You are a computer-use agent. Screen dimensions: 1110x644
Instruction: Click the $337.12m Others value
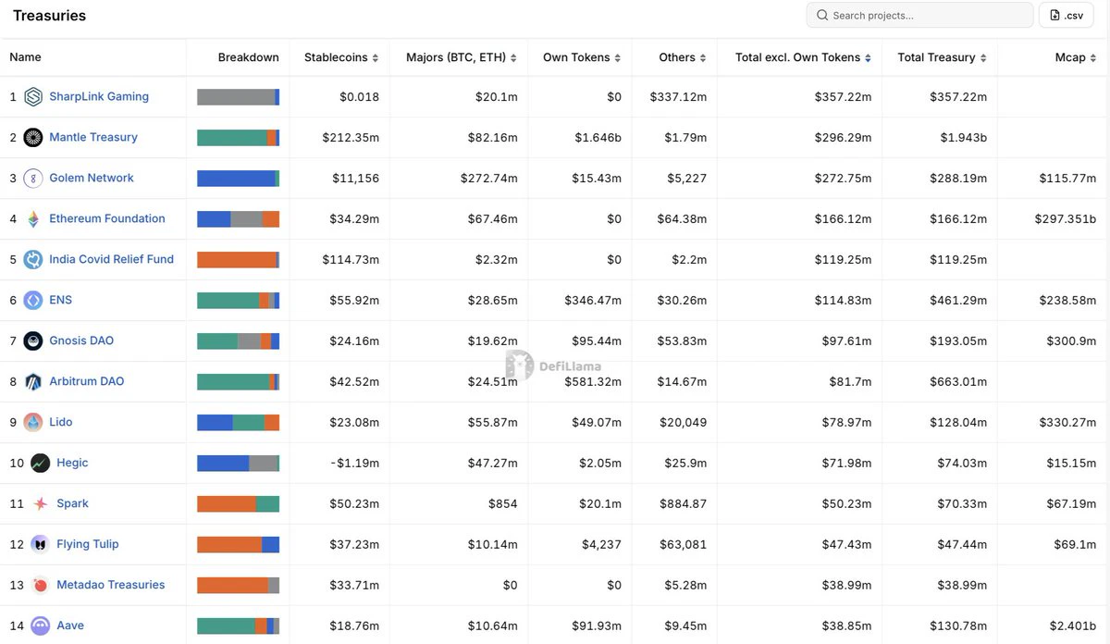coord(678,96)
